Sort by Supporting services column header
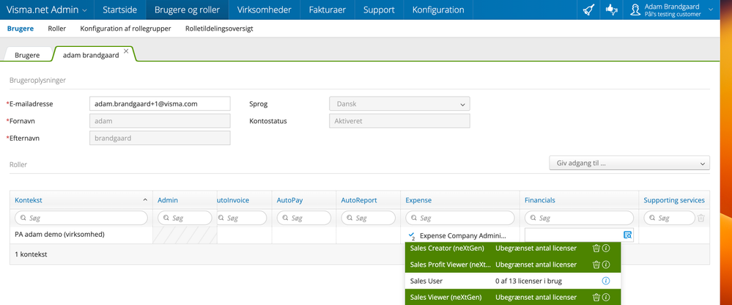Image resolution: width=732 pixels, height=305 pixels. [674, 200]
